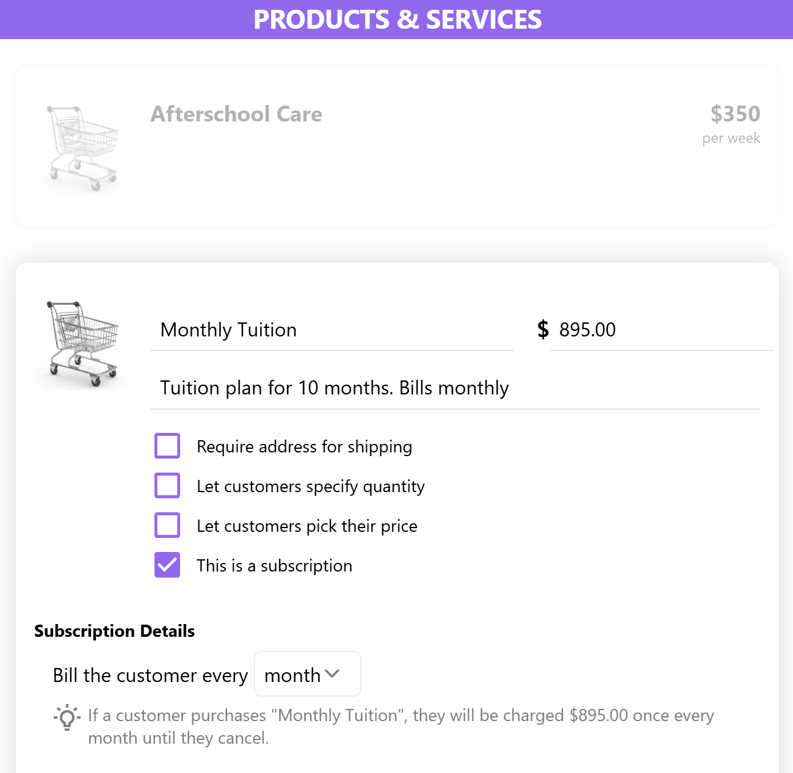Click the 895.00 price input field
This screenshot has height=773, width=793.
(x=661, y=330)
